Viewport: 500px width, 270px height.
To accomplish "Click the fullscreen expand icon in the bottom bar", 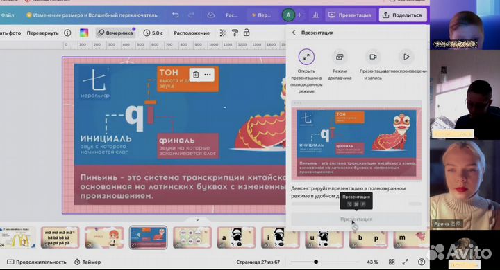I will 406,262.
